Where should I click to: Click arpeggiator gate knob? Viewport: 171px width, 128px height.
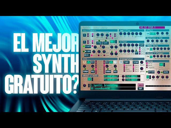point(142,69)
